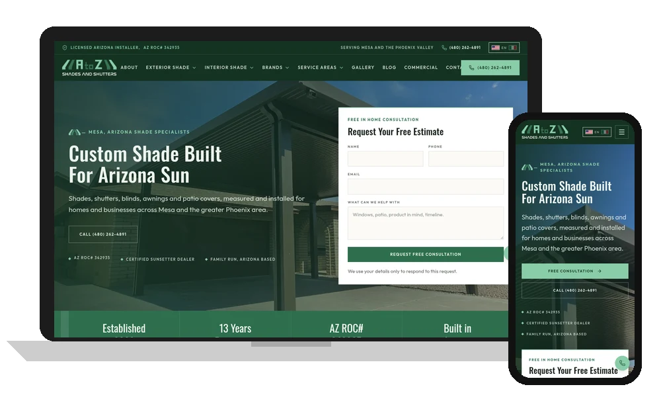This screenshot has height=397, width=661.
Task: Tap Call (480) 262-4891 on the phone mockup
Action: [x=574, y=290]
